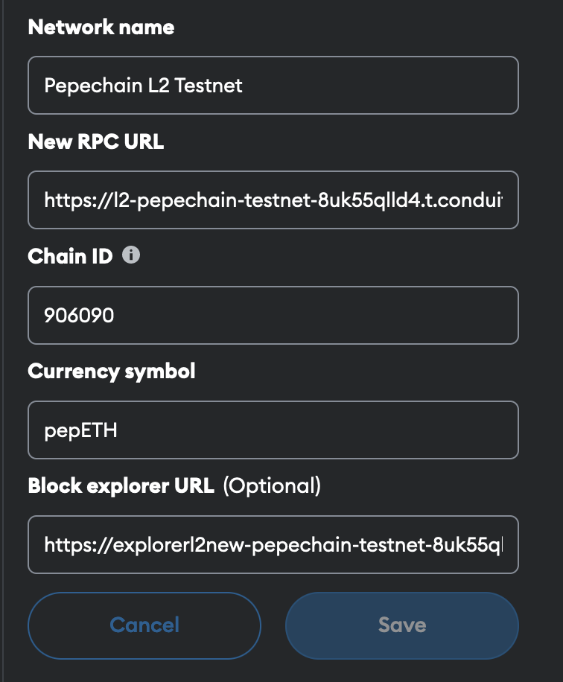Click the Block explorer URL (Optional) label
The image size is (563, 682).
174,485
